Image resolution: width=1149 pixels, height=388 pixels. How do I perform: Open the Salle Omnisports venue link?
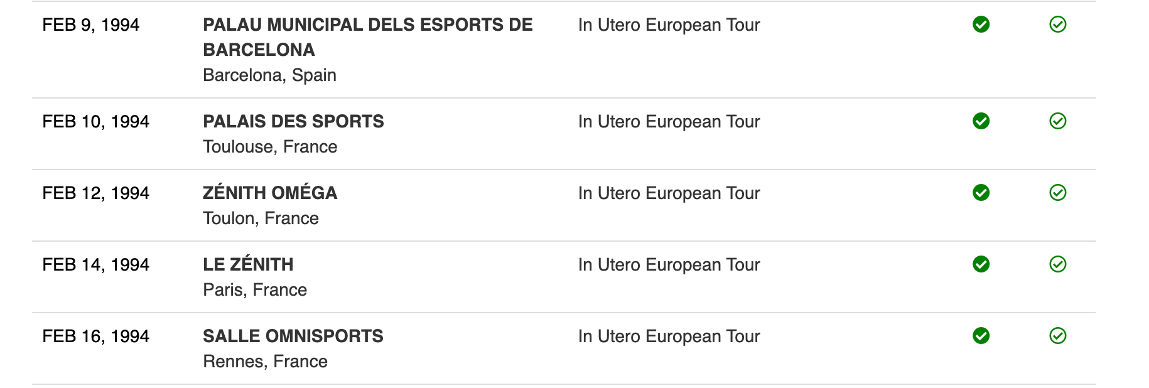(x=293, y=336)
